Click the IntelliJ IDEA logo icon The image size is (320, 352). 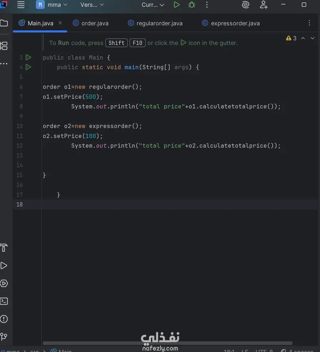click(x=4, y=4)
